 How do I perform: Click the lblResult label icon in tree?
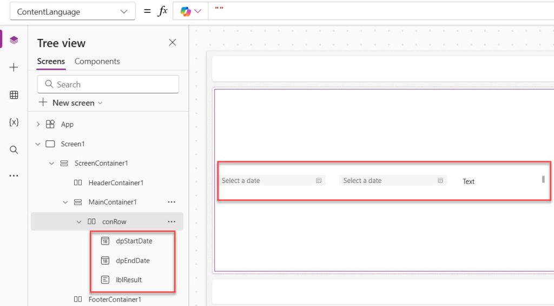[105, 280]
